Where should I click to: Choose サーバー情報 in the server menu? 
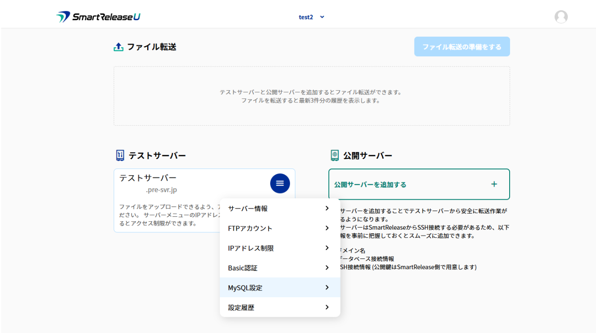(x=247, y=209)
